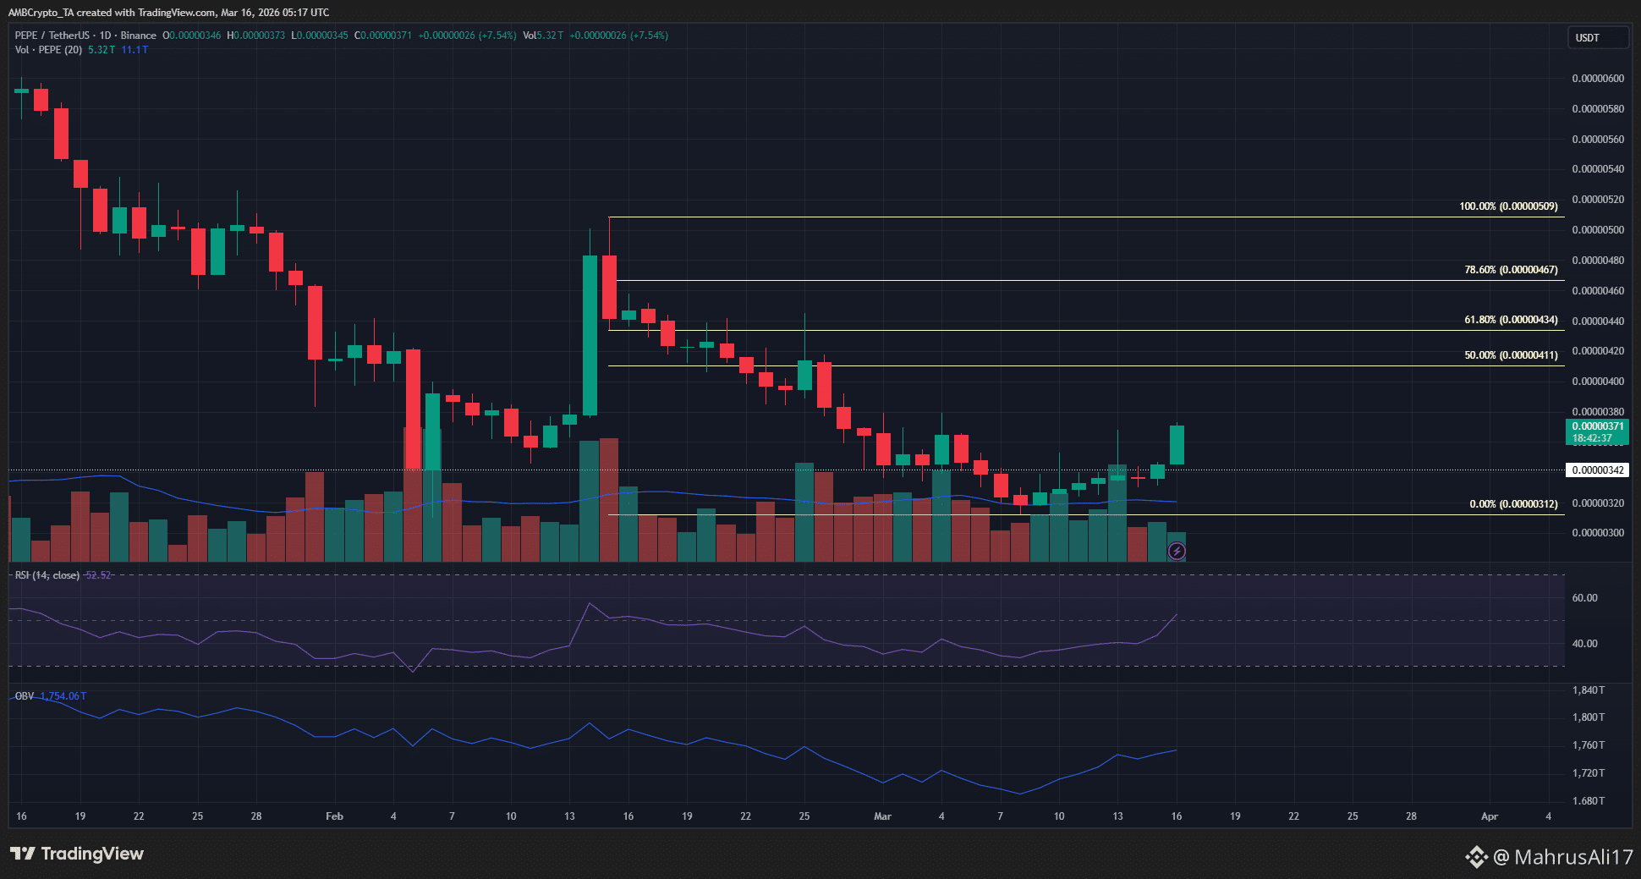1641x879 pixels.
Task: Click the lightning bolt icon on the chart
Action: pos(1176,552)
